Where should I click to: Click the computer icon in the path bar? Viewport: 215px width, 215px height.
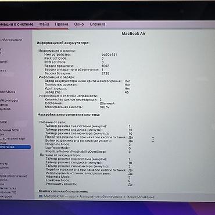[x=41, y=196]
